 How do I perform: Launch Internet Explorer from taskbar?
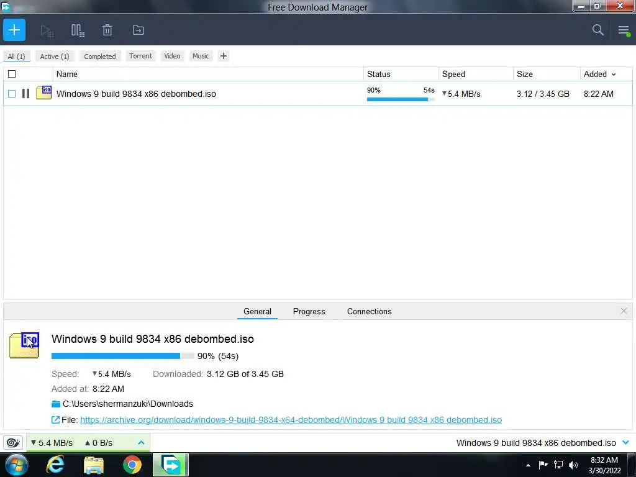pyautogui.click(x=55, y=465)
